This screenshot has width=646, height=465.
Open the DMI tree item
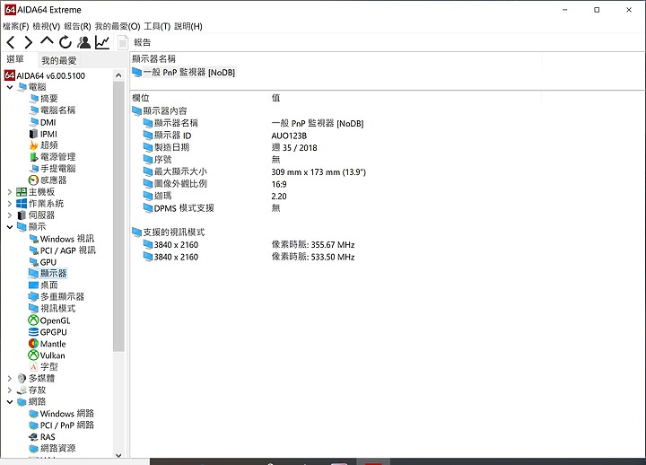(x=42, y=122)
